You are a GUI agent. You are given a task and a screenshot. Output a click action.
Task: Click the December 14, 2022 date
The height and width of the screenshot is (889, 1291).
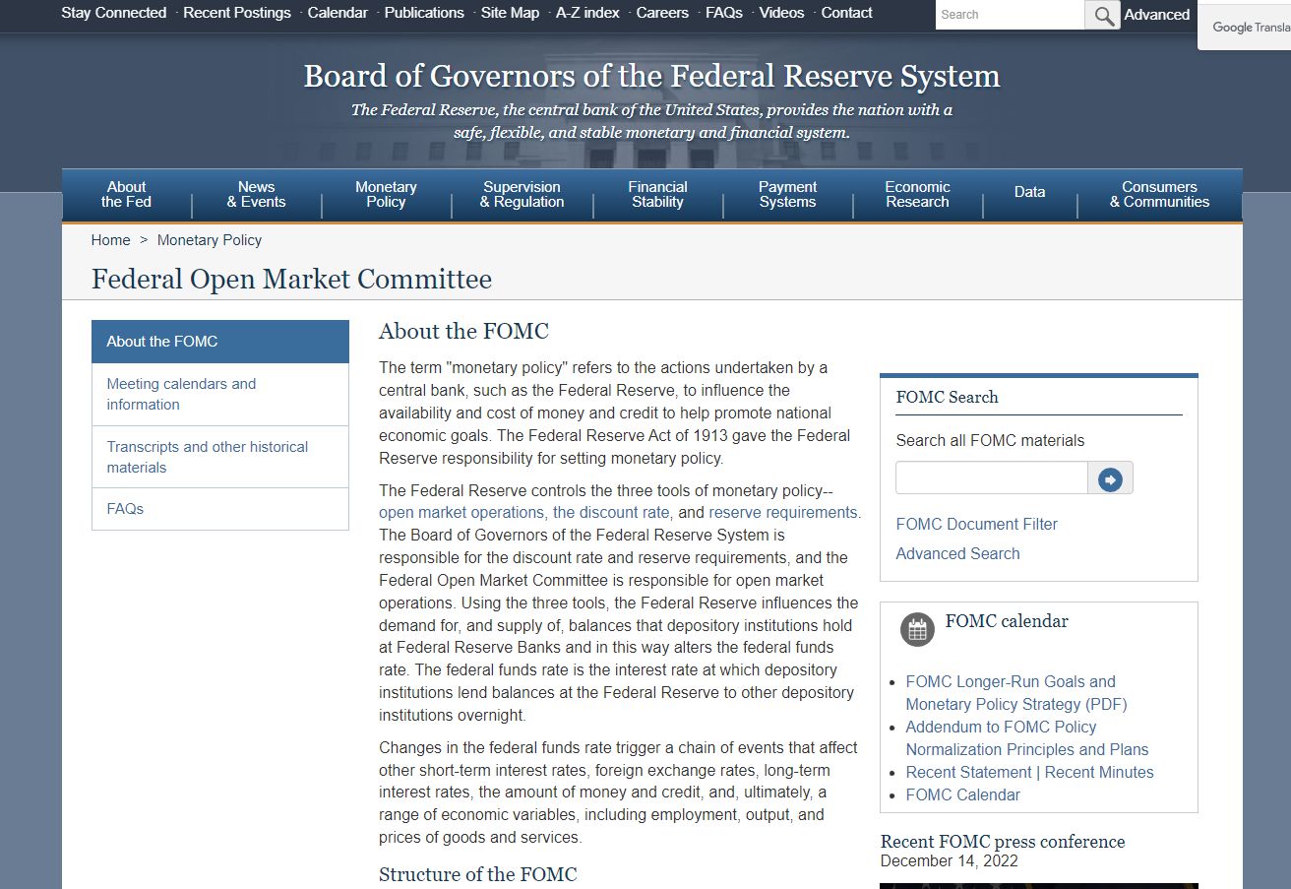(949, 861)
